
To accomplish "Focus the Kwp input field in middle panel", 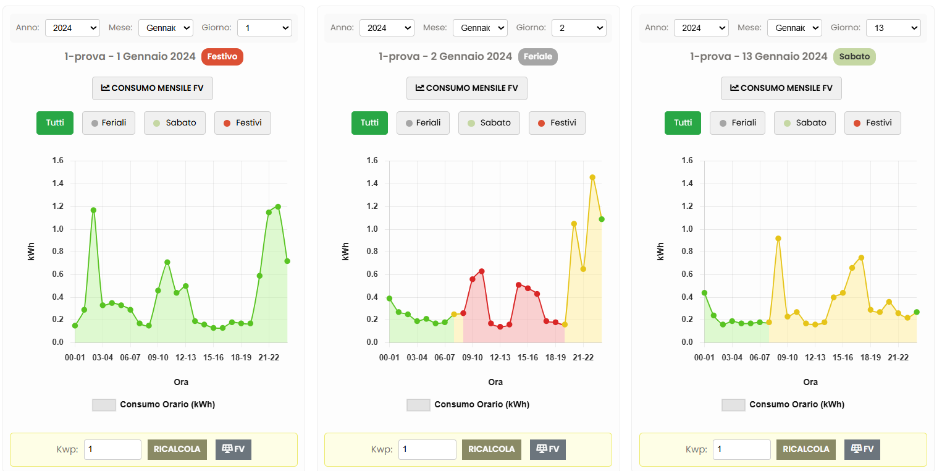I will click(427, 449).
